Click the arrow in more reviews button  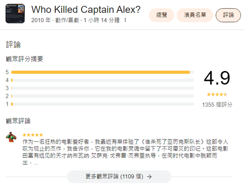tap(149, 177)
